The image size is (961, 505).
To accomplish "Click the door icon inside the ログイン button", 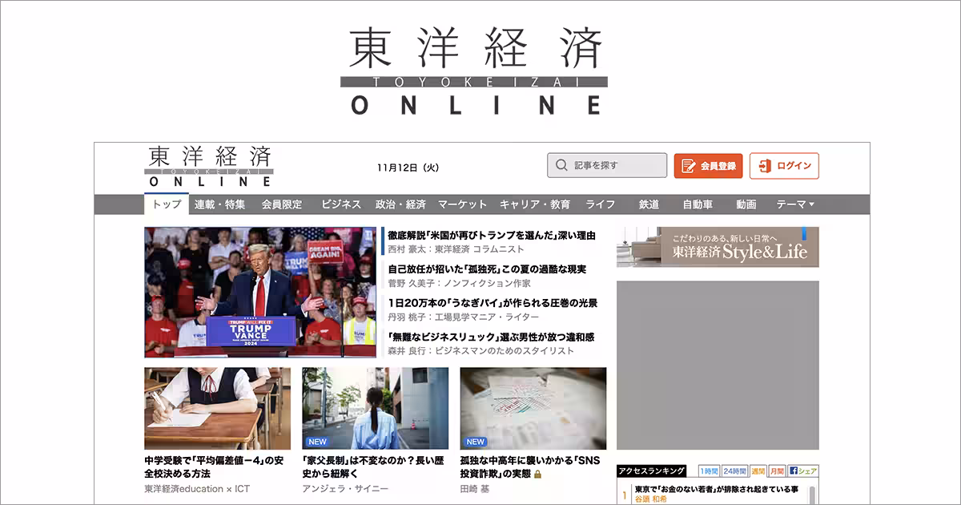I will point(766,165).
